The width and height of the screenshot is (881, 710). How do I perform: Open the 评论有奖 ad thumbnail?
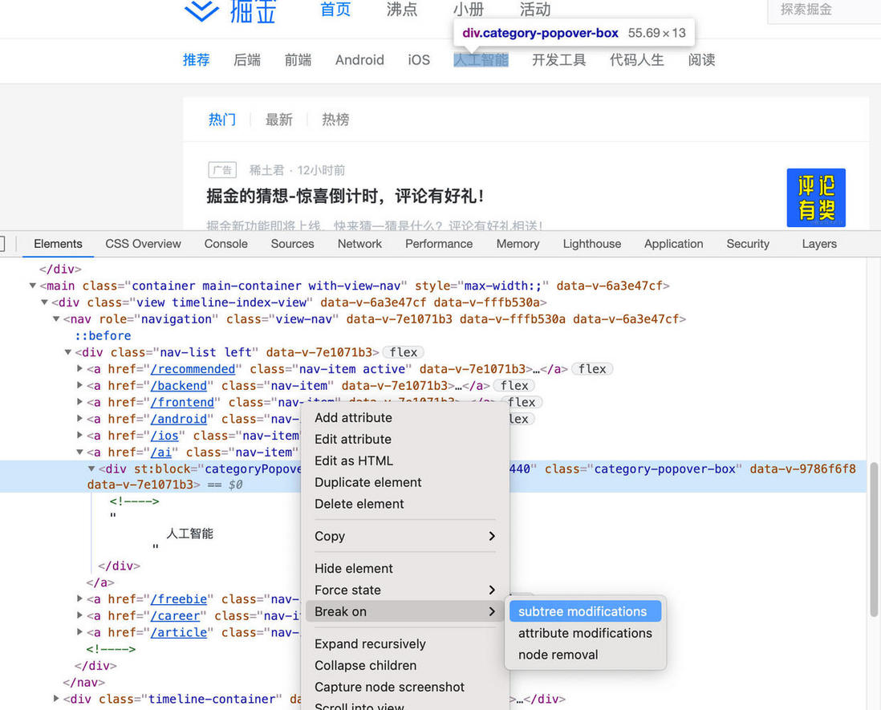[816, 197]
